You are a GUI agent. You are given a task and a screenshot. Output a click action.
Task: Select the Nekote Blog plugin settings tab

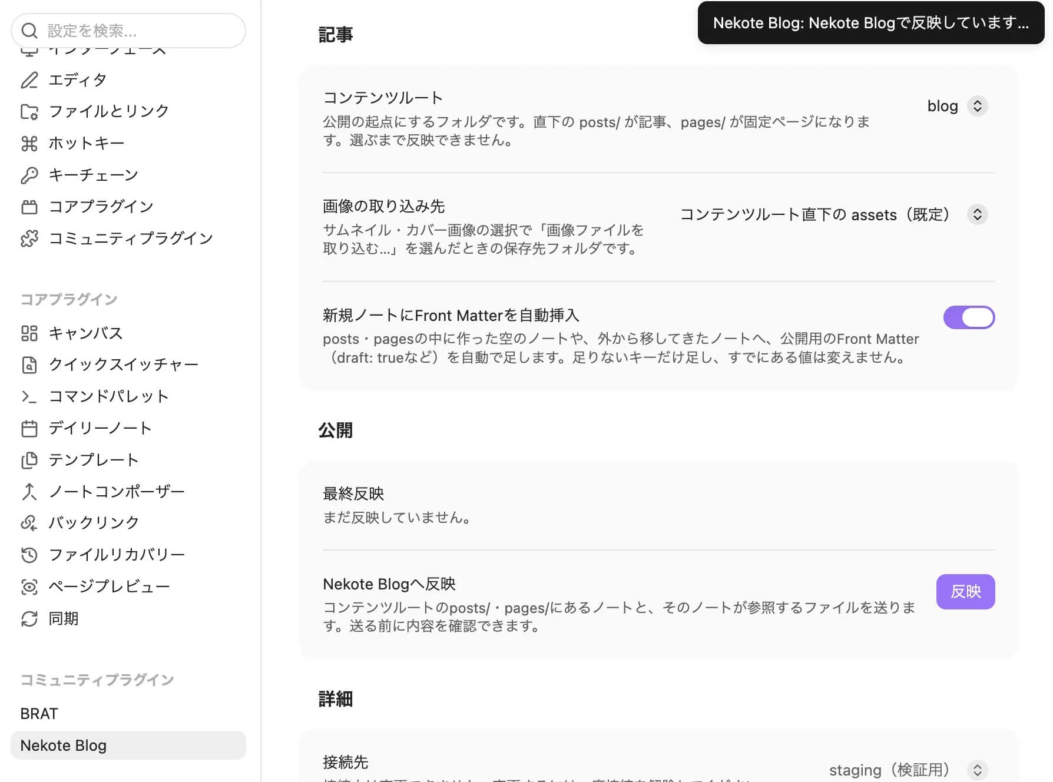128,745
